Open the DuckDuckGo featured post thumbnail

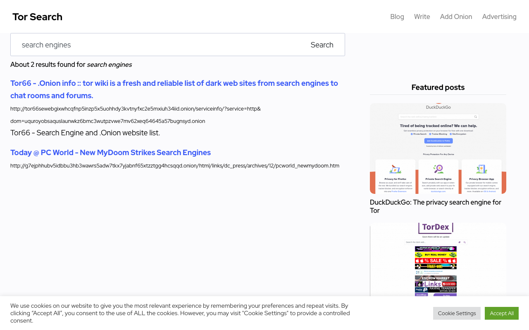[x=438, y=148]
